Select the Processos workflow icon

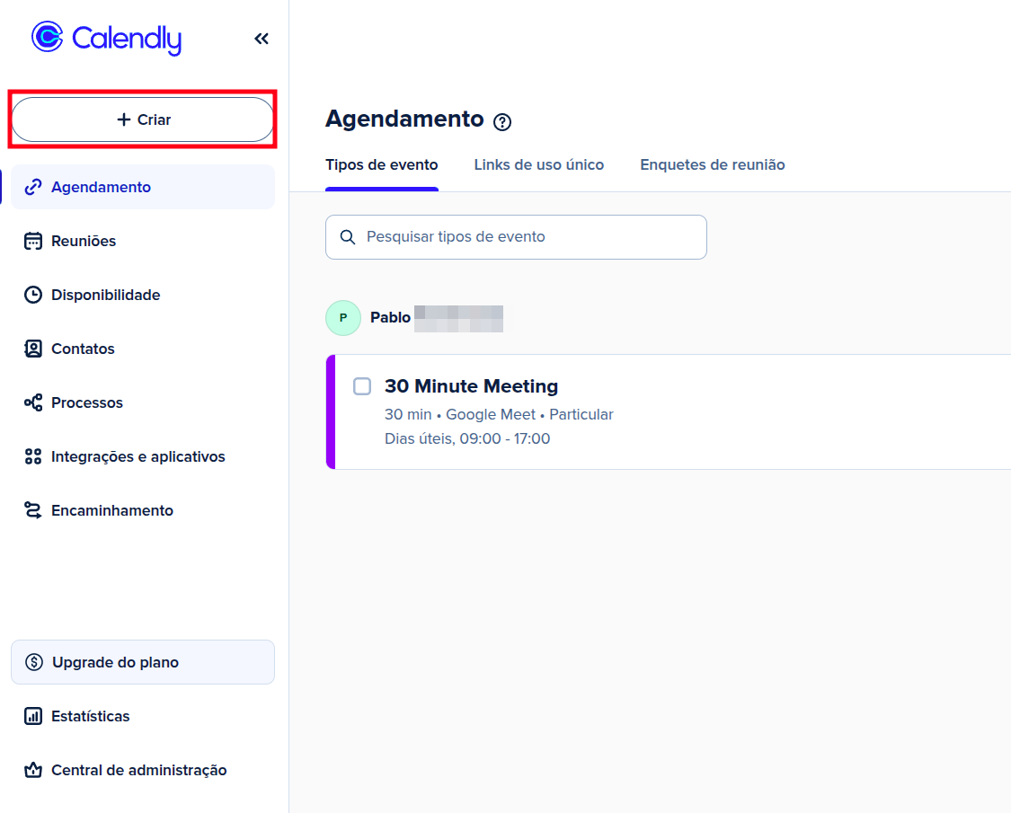33,402
